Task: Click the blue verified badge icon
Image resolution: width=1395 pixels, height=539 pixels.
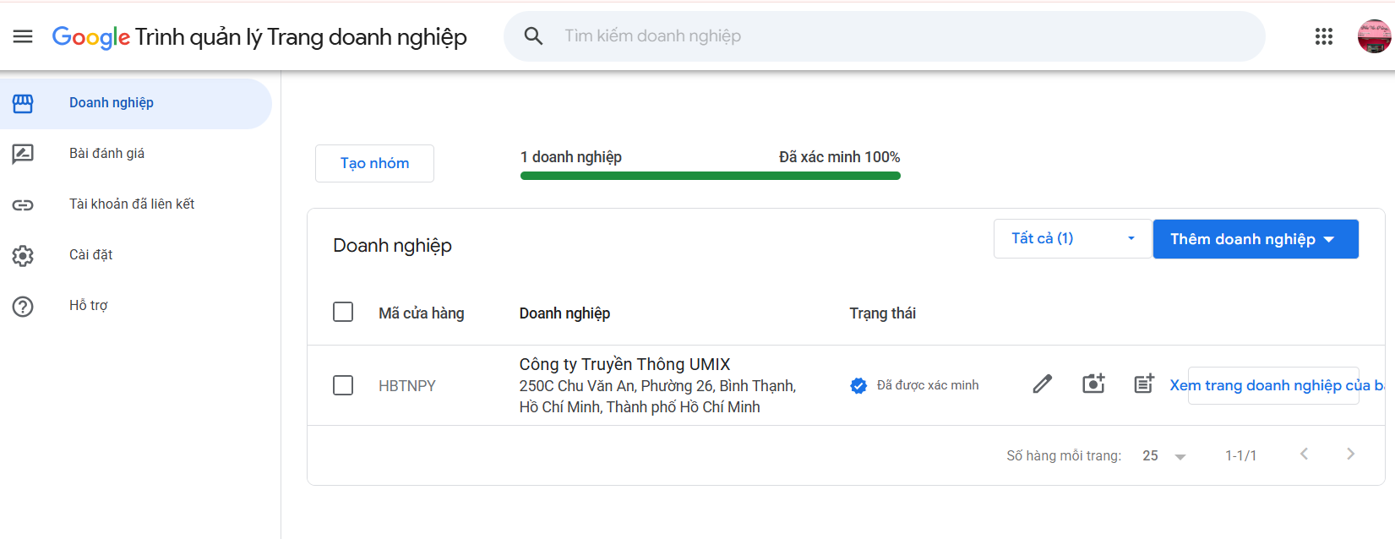Action: (858, 386)
